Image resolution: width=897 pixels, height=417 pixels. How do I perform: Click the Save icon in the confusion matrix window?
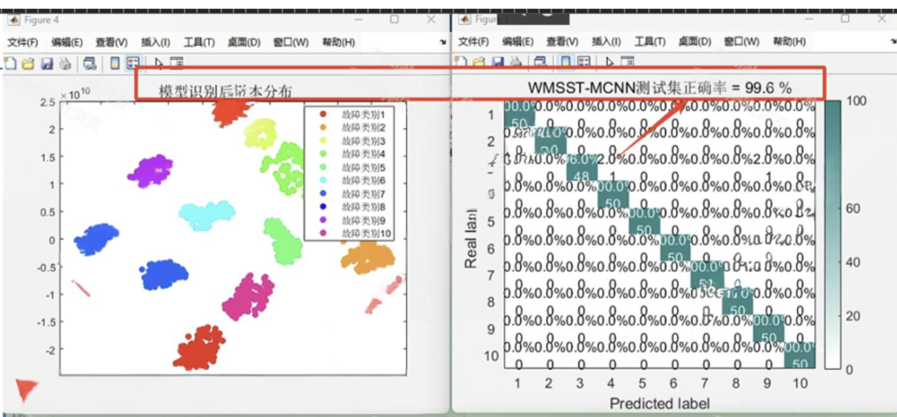(499, 63)
